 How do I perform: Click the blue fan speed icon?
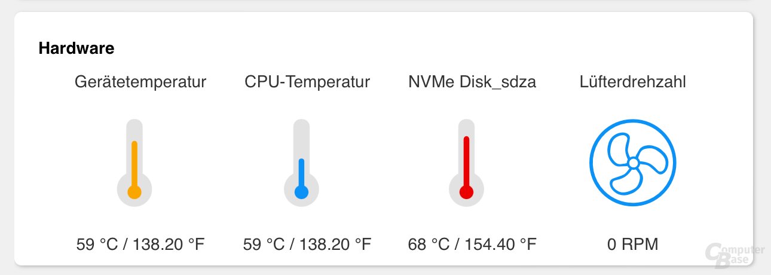[x=633, y=163]
